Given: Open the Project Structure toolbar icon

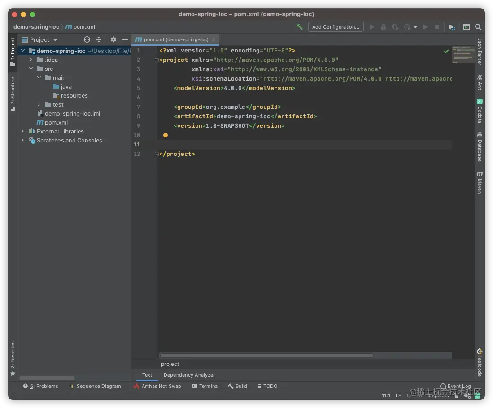Looking at the screenshot, I should 452,27.
